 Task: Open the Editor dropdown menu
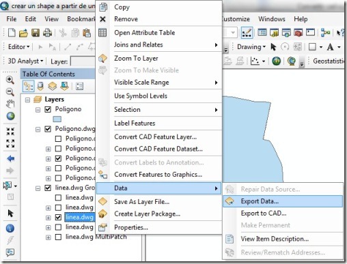pyautogui.click(x=19, y=47)
